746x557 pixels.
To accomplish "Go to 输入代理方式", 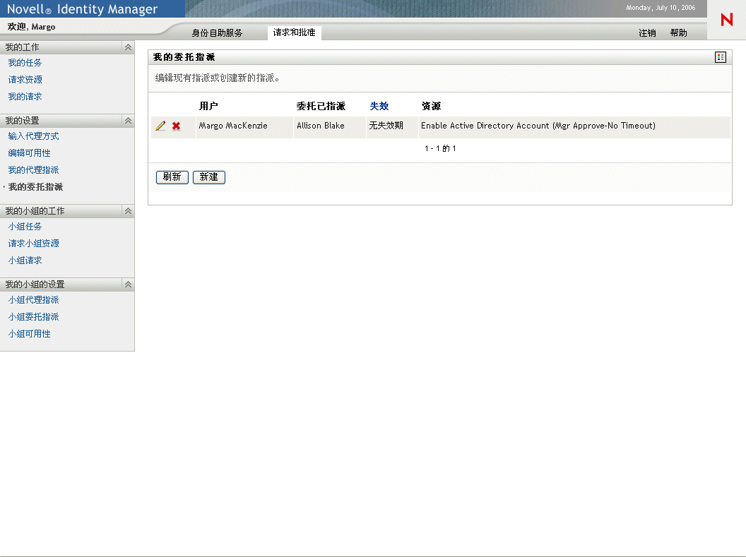I will pyautogui.click(x=33, y=136).
